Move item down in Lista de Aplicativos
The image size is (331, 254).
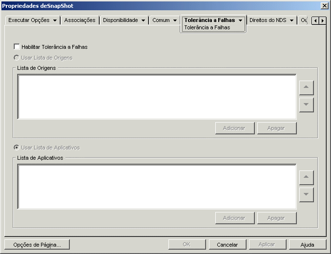coord(306,194)
